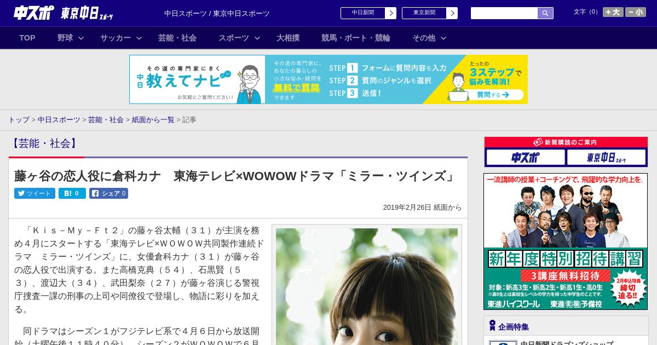Open the その他 navigation item
Screen dimensions: 657x345
(424, 38)
